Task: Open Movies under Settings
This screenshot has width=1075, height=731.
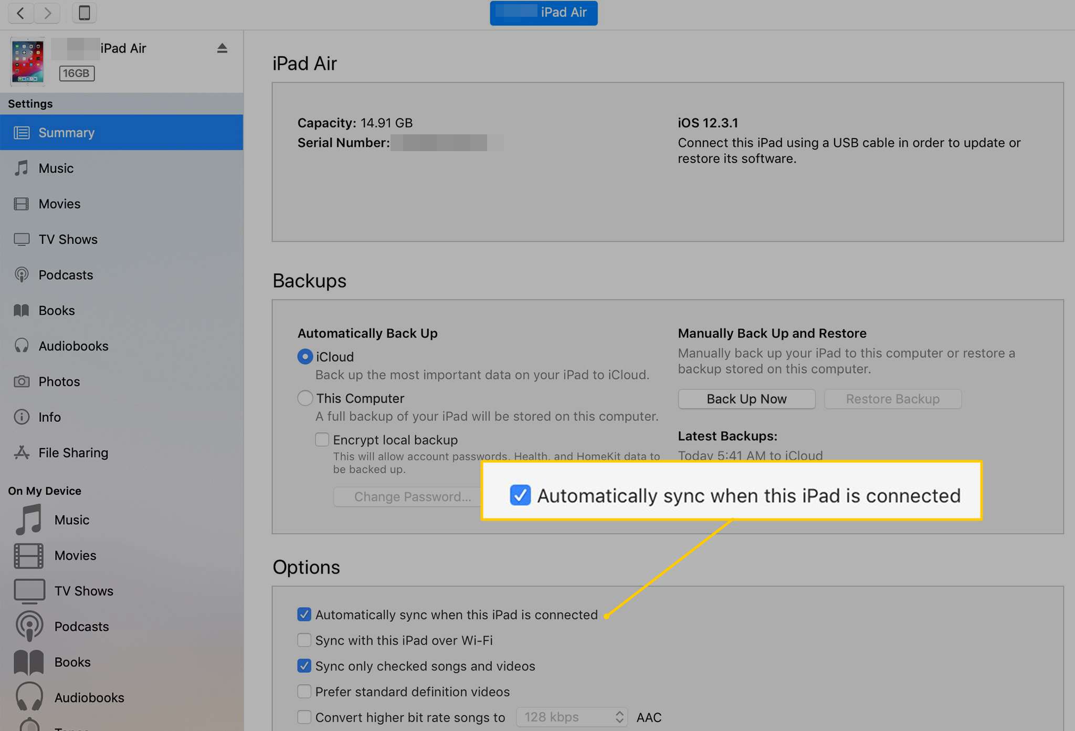Action: tap(121, 204)
